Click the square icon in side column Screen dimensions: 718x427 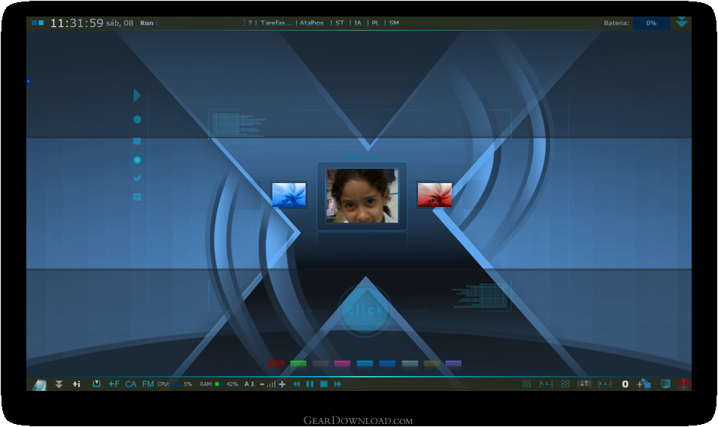tap(137, 141)
